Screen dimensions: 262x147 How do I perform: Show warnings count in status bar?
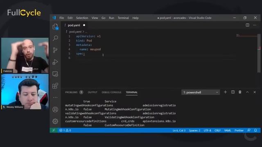(x=68, y=130)
